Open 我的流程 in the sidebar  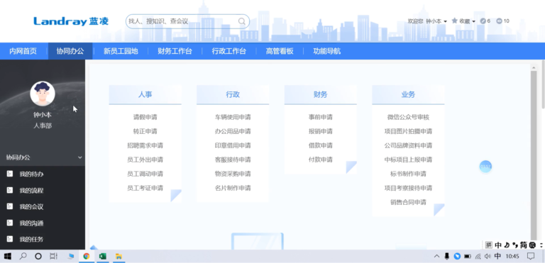[x=31, y=191]
